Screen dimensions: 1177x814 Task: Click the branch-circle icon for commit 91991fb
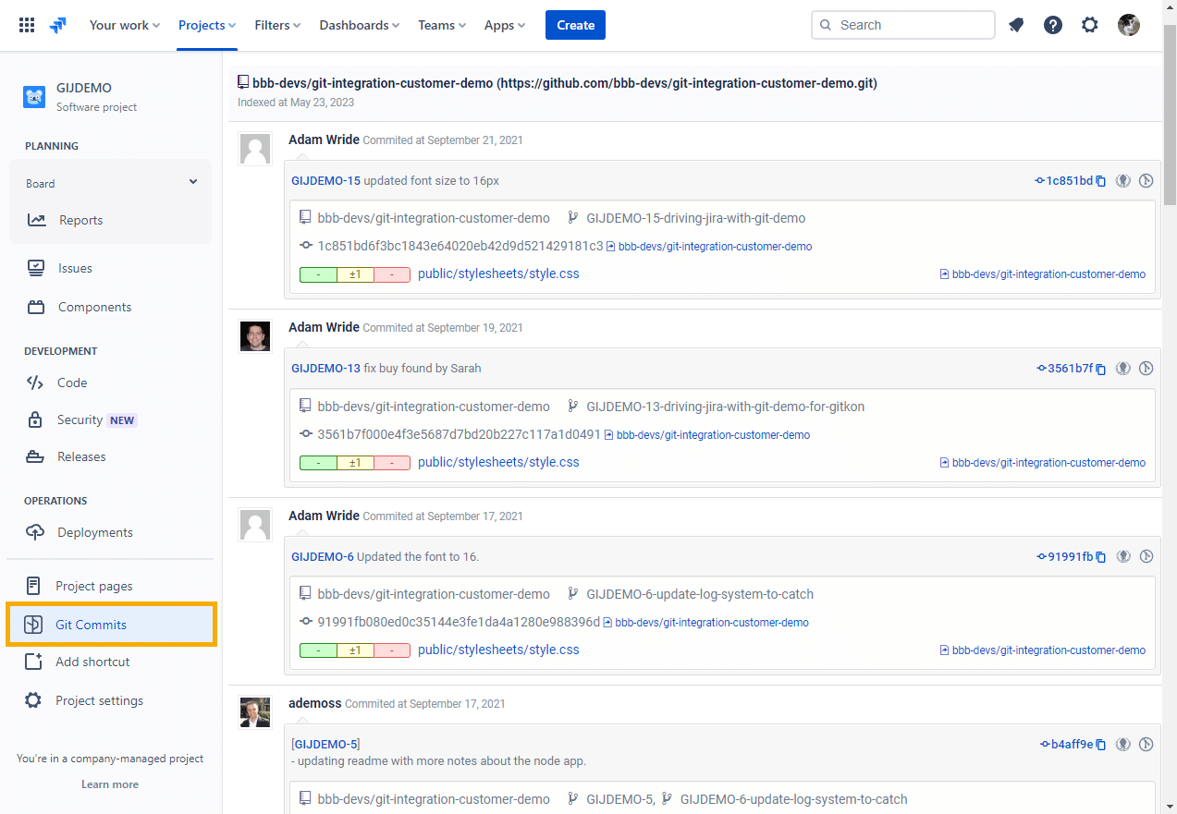1146,557
